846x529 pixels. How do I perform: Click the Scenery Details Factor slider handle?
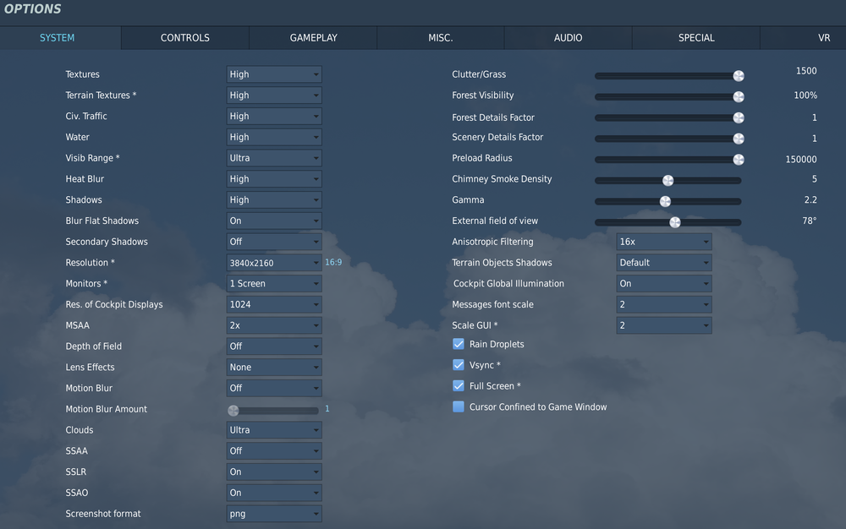(739, 139)
